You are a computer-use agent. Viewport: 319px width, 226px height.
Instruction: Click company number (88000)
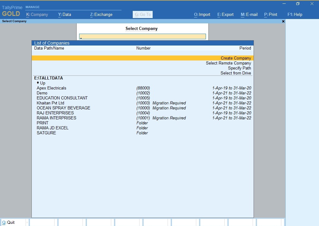[143, 88]
